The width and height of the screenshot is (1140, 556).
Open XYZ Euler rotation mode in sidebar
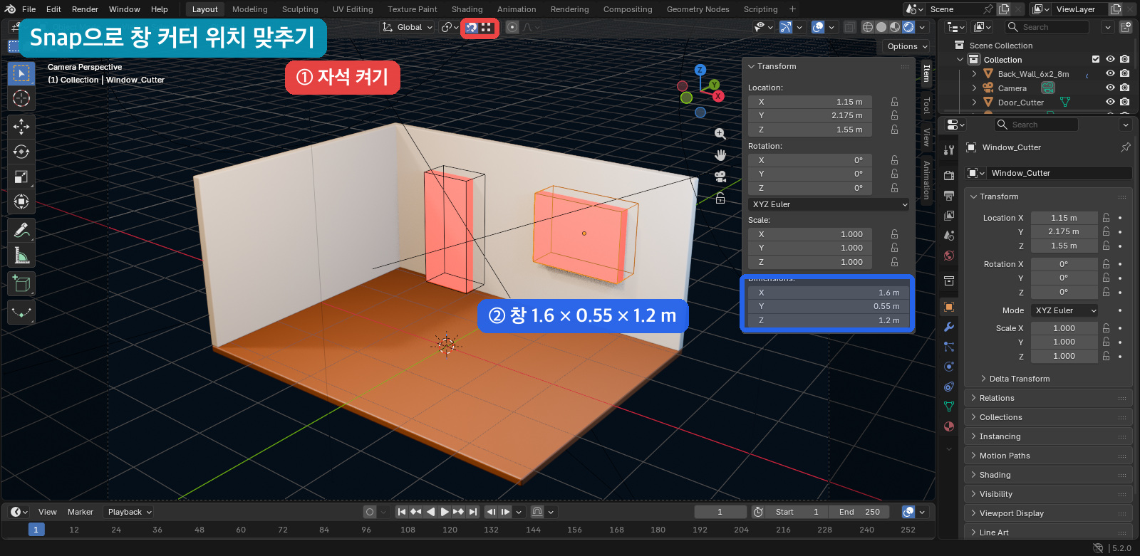click(830, 204)
